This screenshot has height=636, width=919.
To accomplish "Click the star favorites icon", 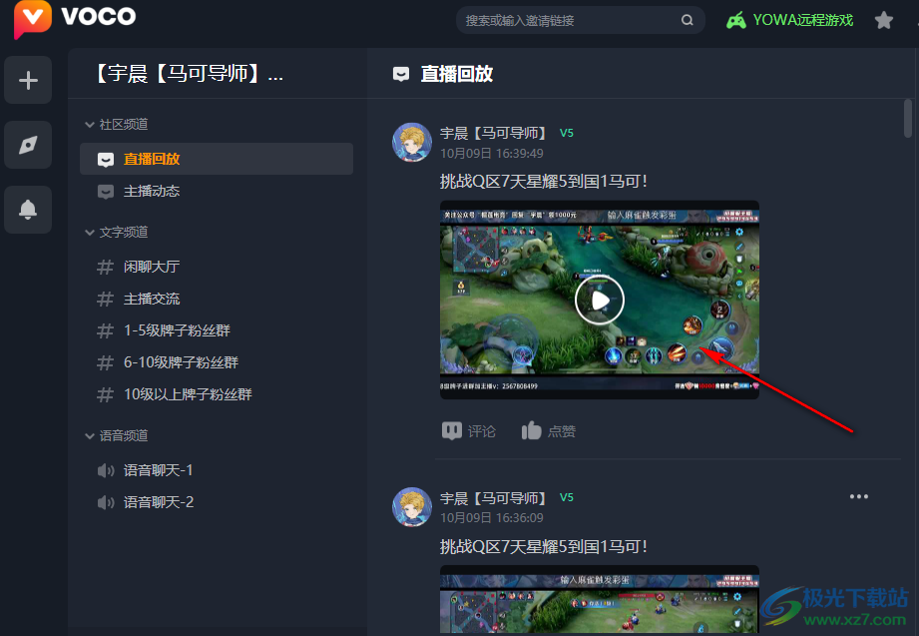I will 883,21.
